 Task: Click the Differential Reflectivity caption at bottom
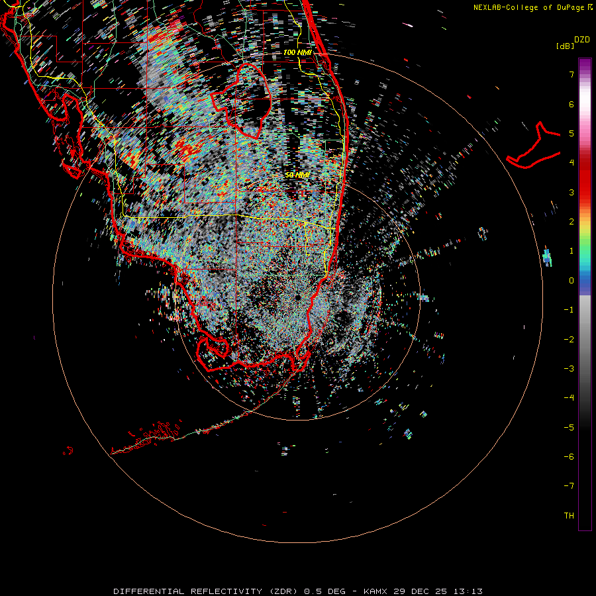click(x=297, y=591)
